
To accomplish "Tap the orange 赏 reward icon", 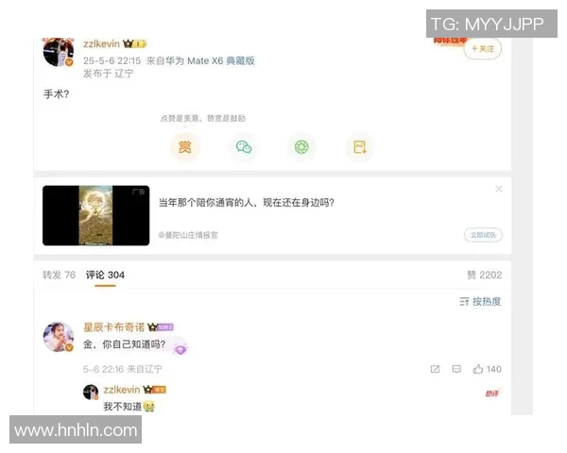I will pyautogui.click(x=185, y=147).
